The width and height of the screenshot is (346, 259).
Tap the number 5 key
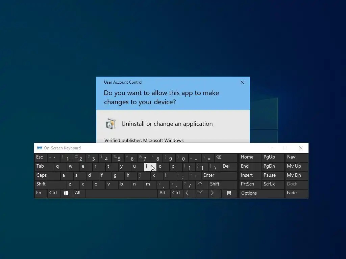118,158
